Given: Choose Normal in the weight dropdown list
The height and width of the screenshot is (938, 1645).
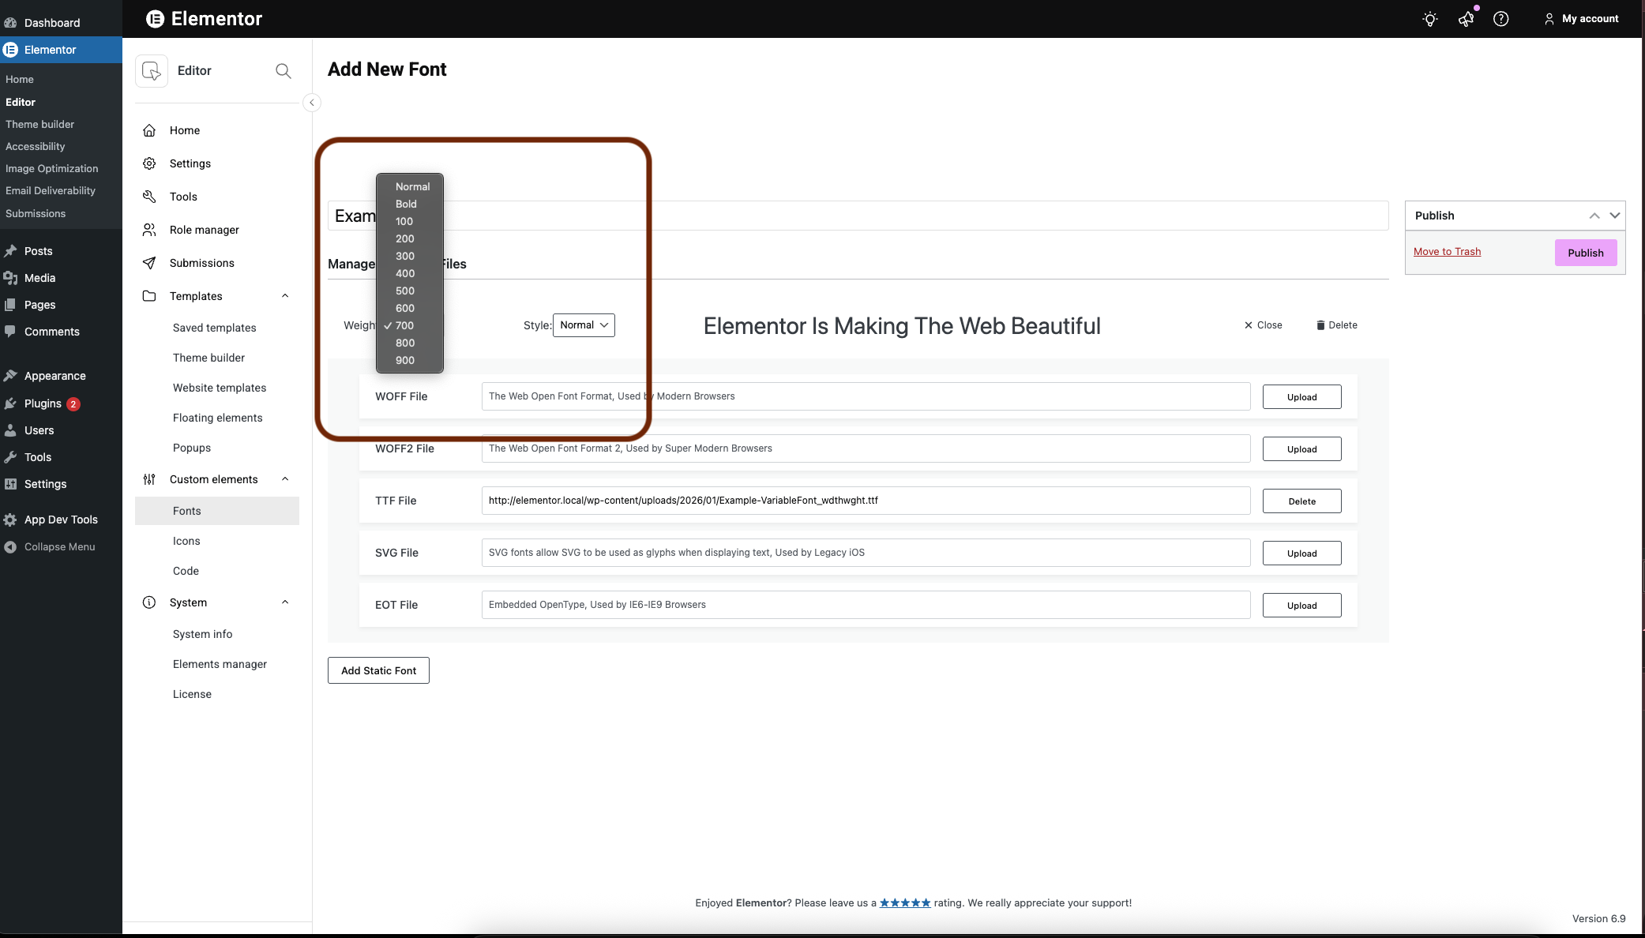Looking at the screenshot, I should (410, 186).
